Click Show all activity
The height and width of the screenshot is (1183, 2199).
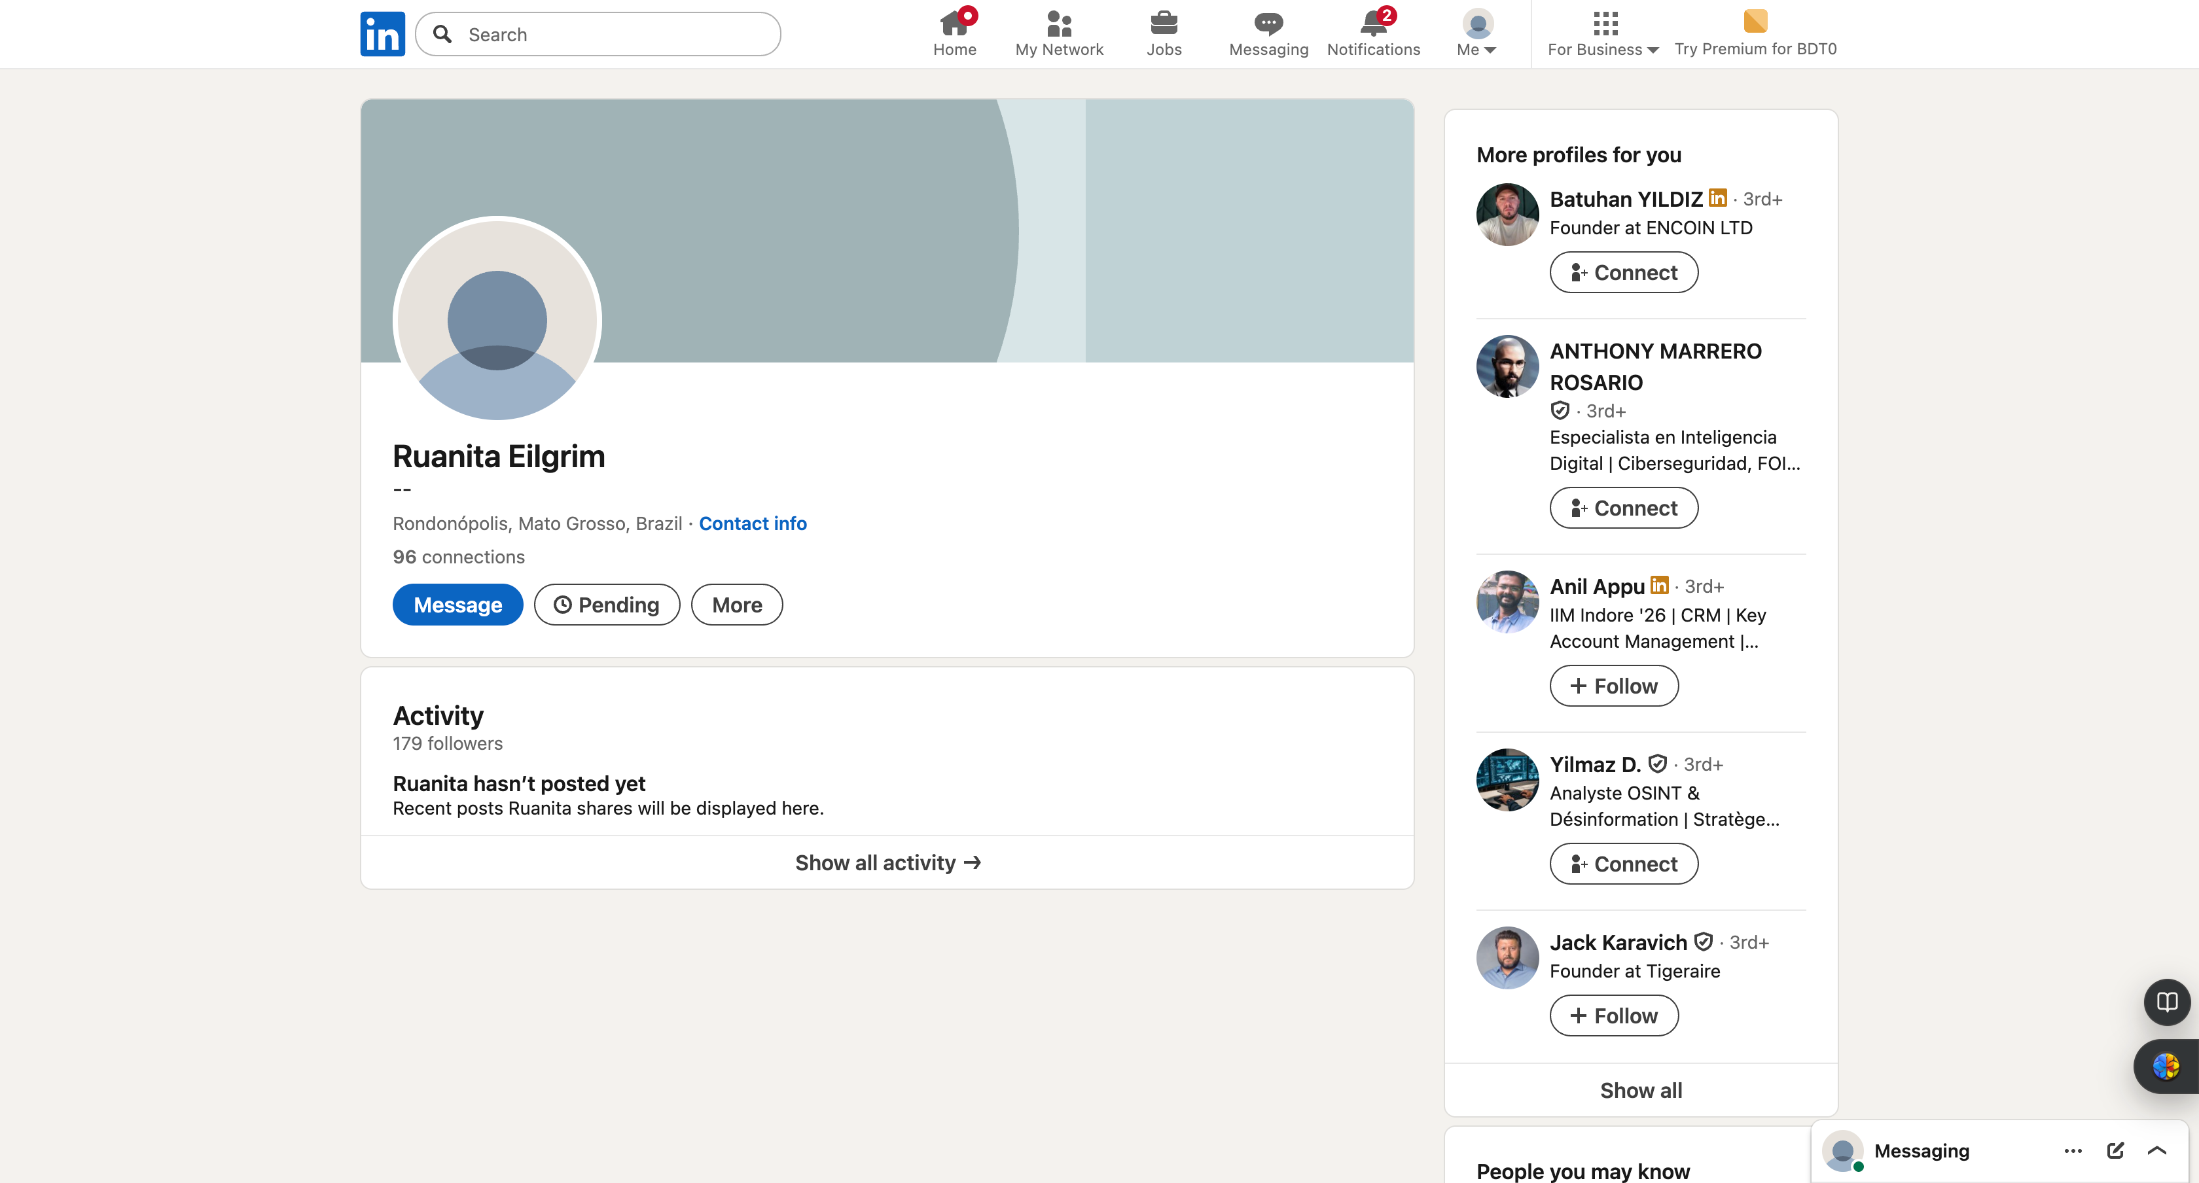click(x=887, y=862)
